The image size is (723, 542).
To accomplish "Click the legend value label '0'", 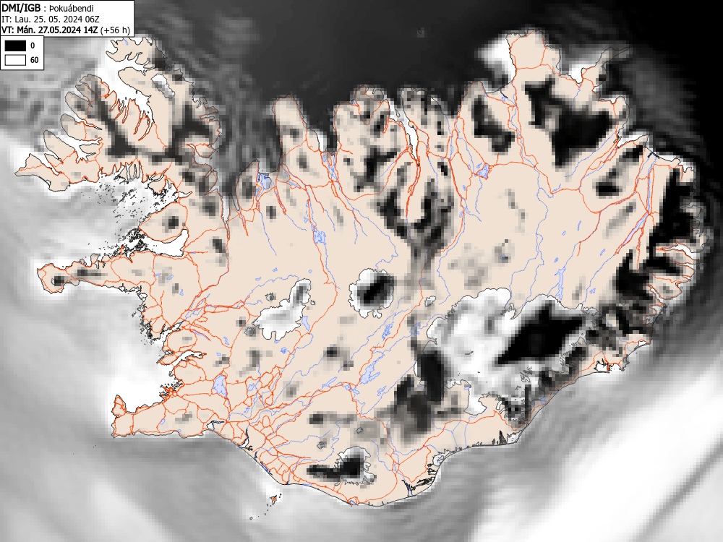I will click(x=33, y=46).
